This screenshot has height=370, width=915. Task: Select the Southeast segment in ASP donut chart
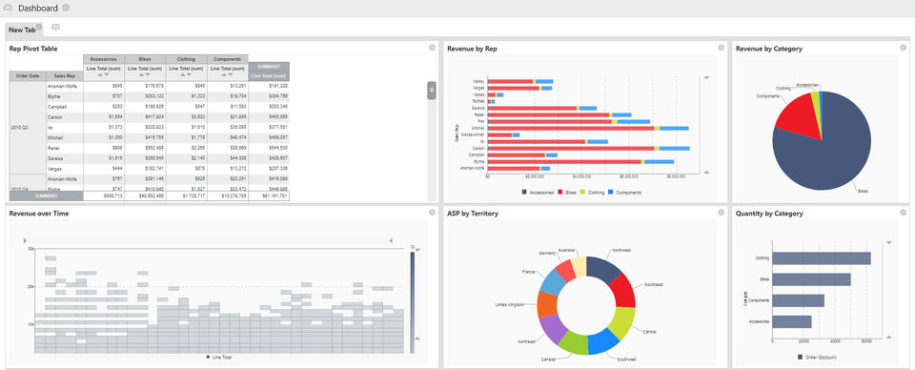tap(623, 290)
